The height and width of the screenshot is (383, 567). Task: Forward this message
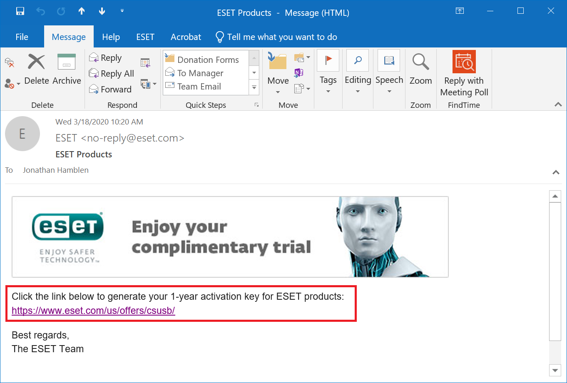tap(110, 89)
